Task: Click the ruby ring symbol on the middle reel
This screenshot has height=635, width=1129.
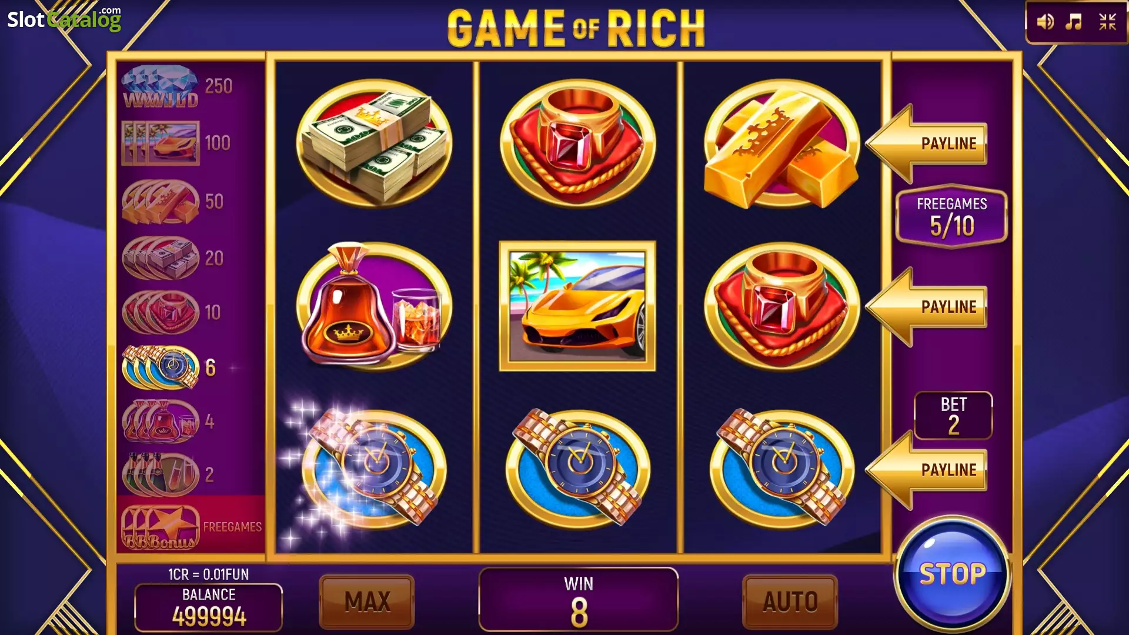Action: click(x=577, y=144)
